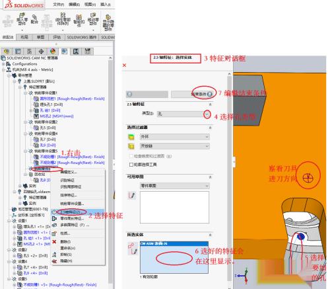The width and height of the screenshot is (330, 289).
Task: Click the properties icon in context menu
Action: [x=54, y=233]
